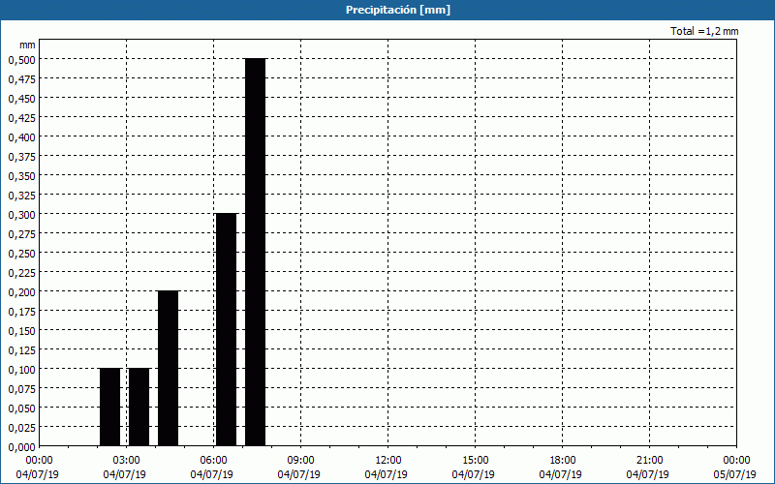
Task: Choose the 0,325 y-axis value
Action: pyautogui.click(x=21, y=196)
